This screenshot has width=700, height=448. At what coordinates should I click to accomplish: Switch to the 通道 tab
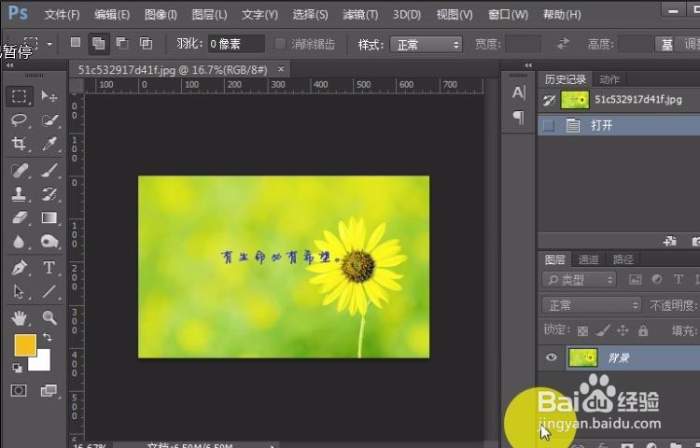588,259
